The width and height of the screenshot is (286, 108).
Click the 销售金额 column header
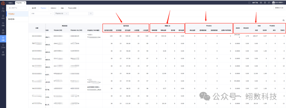point(163,30)
